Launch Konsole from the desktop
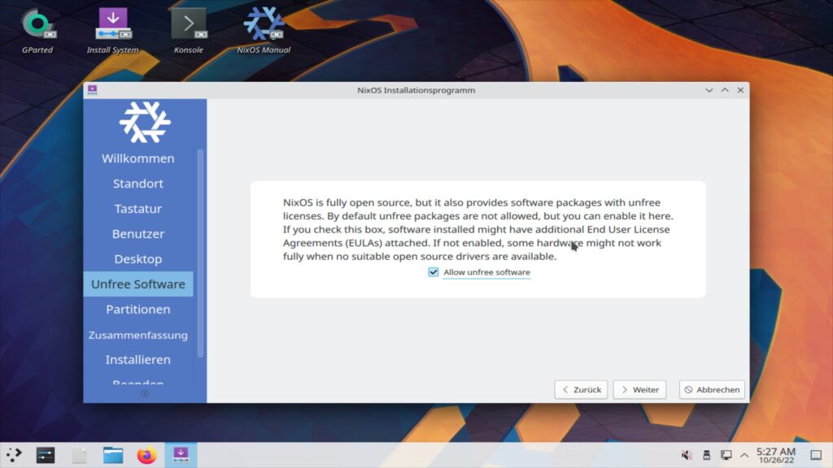The width and height of the screenshot is (833, 468). [189, 31]
